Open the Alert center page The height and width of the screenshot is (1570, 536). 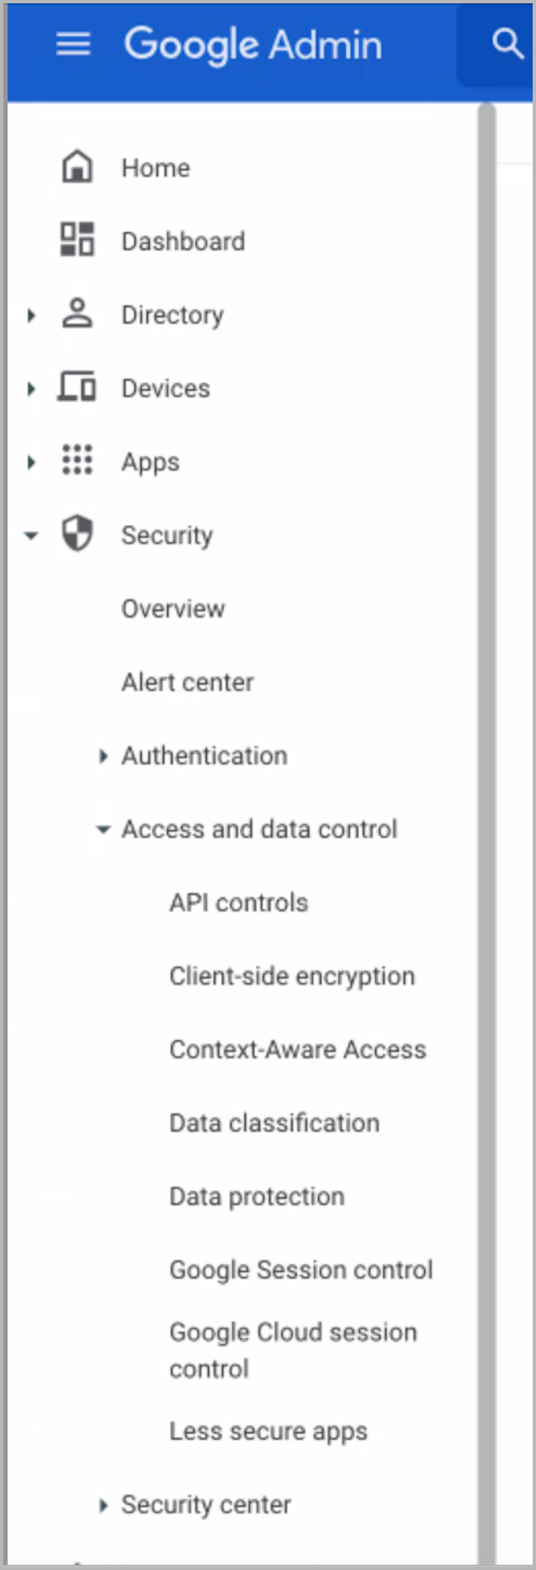[188, 682]
